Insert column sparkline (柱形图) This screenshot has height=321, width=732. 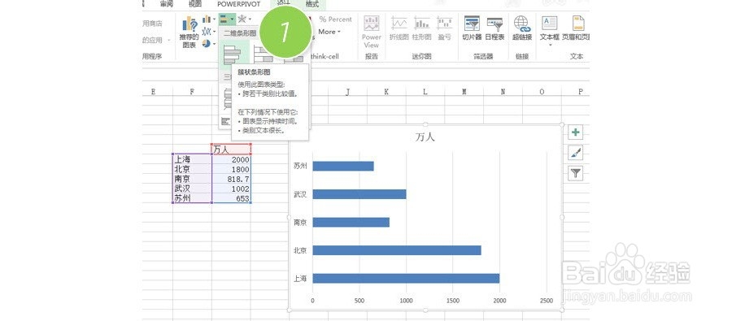click(x=422, y=28)
